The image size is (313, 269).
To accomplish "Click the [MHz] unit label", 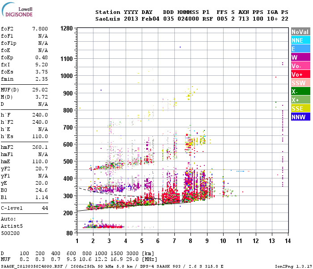I will pos(149,260).
